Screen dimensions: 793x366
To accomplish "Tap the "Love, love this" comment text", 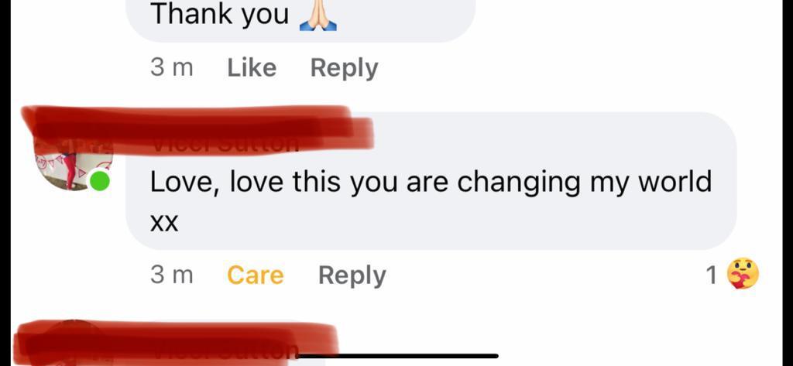I will tap(431, 183).
